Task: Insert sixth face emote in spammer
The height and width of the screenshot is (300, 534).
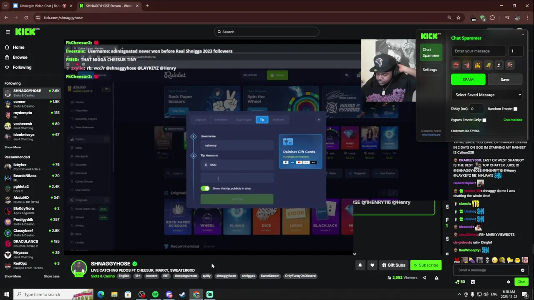Action: [x=510, y=65]
